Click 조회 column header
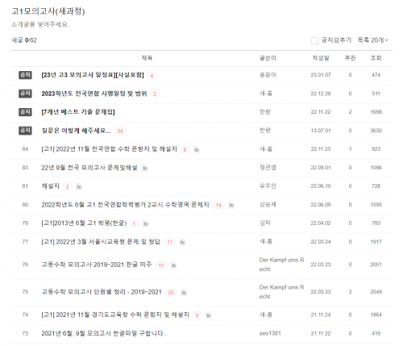The image size is (403, 346). (x=376, y=58)
